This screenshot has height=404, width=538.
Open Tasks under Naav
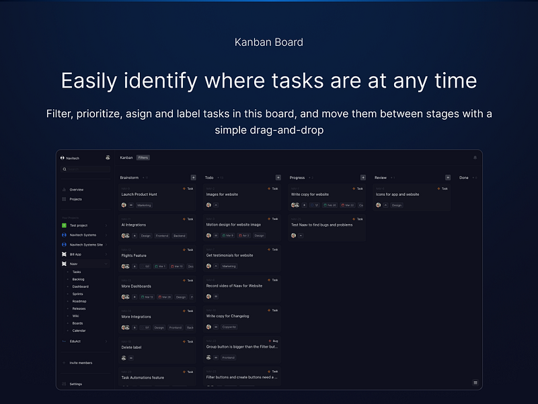tap(77, 272)
